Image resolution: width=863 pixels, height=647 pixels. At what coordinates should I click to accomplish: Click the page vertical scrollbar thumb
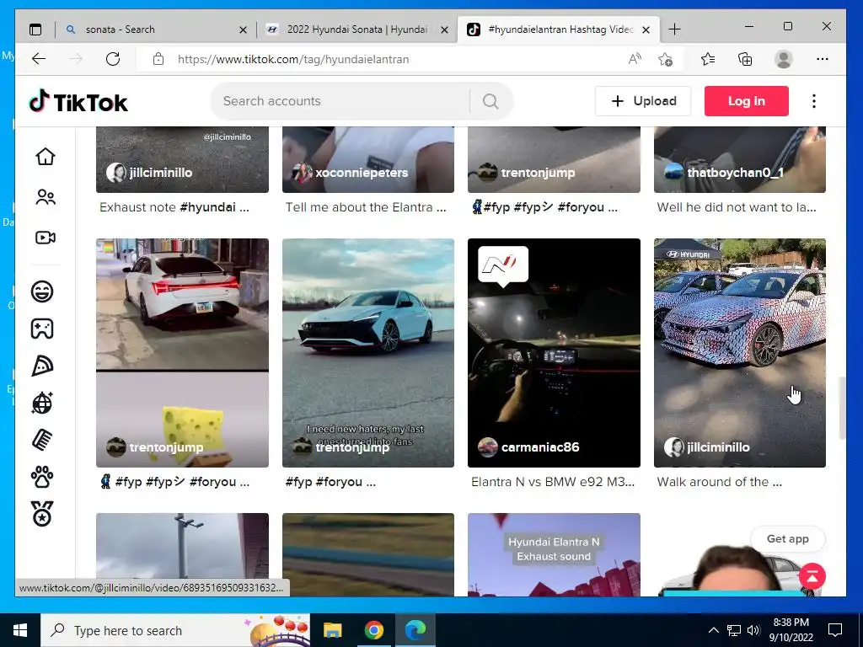click(x=842, y=408)
